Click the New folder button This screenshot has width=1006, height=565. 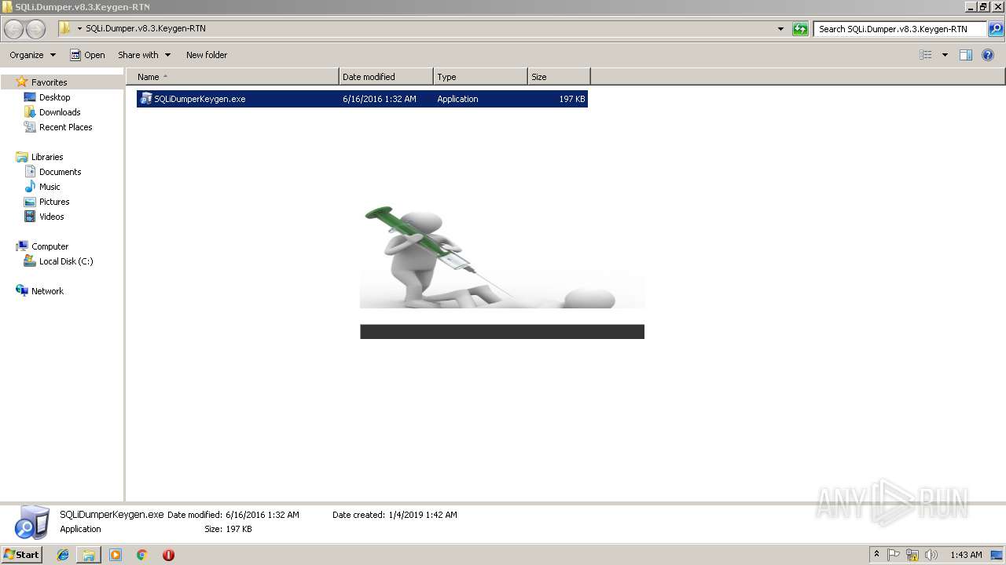coord(207,55)
